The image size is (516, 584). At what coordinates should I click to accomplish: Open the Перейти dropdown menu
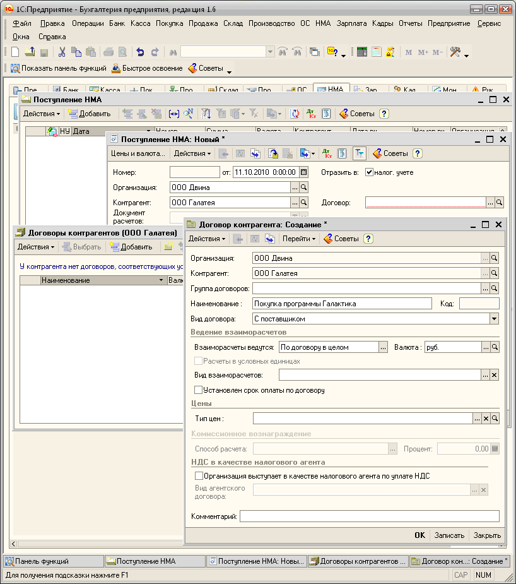[x=299, y=239]
